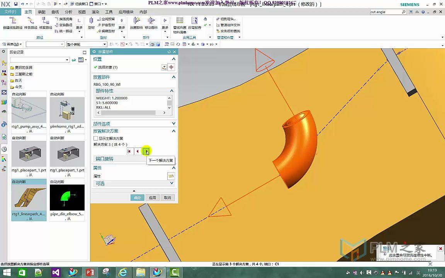
Task: Click the Instance Name Lookup (实例名称查找) tool
Action: [x=228, y=31]
